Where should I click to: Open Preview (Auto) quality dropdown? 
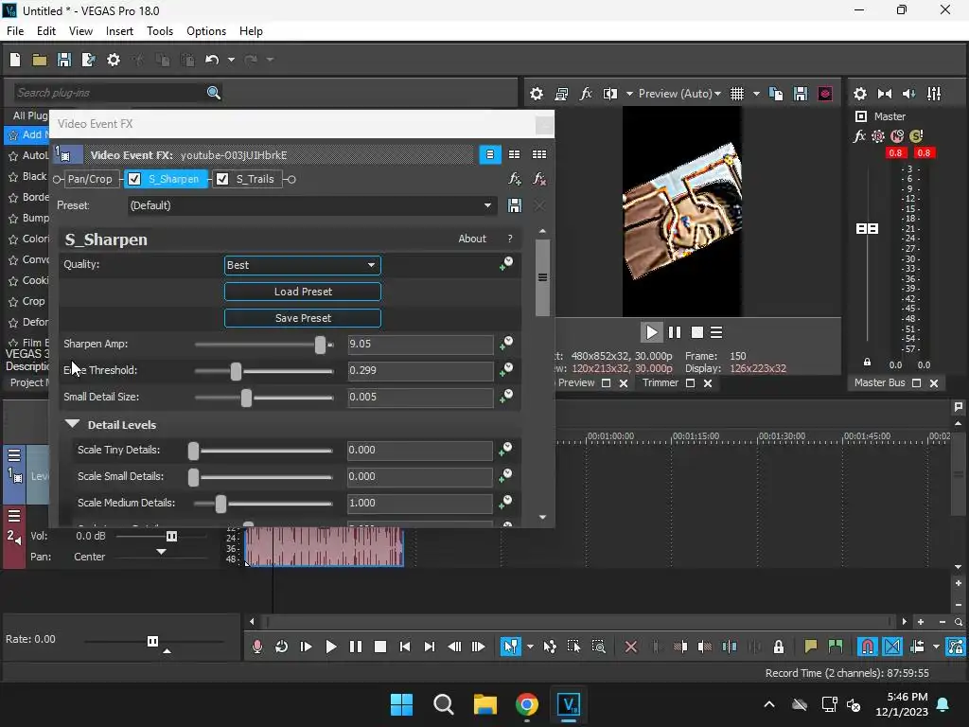tap(679, 94)
